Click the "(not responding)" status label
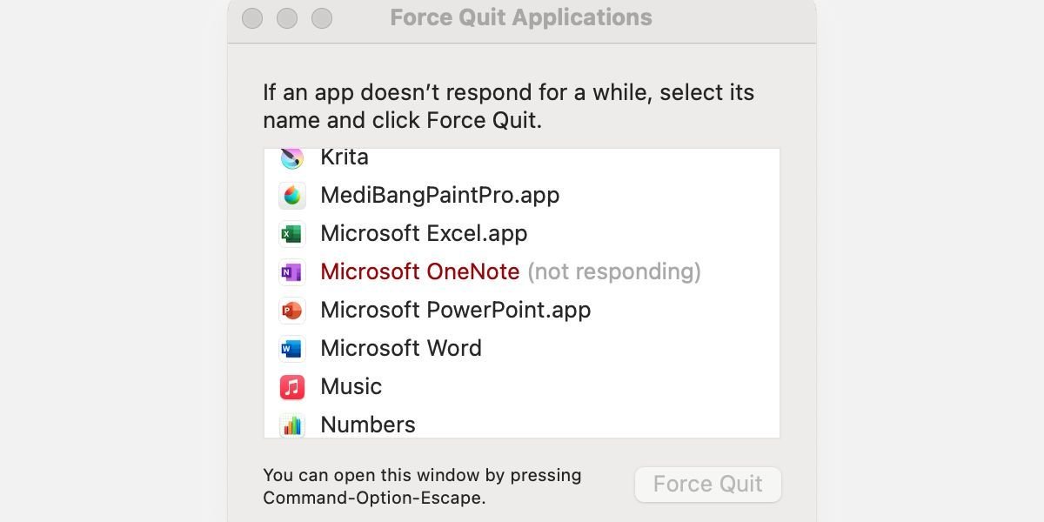The height and width of the screenshot is (522, 1044). point(614,272)
